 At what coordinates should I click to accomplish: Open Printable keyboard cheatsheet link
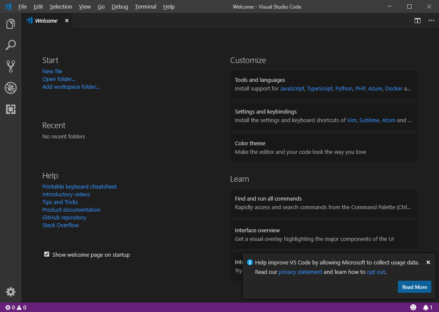[79, 186]
